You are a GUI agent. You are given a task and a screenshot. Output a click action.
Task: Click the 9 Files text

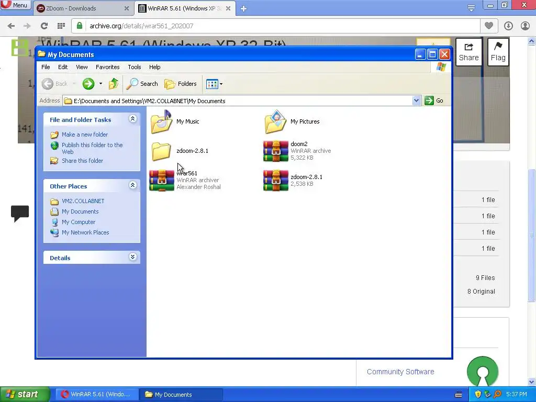point(485,278)
